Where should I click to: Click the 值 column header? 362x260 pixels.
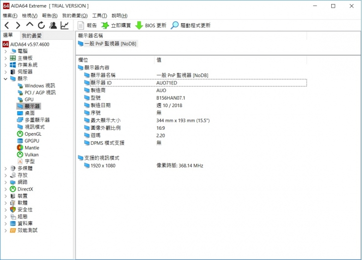point(159,60)
